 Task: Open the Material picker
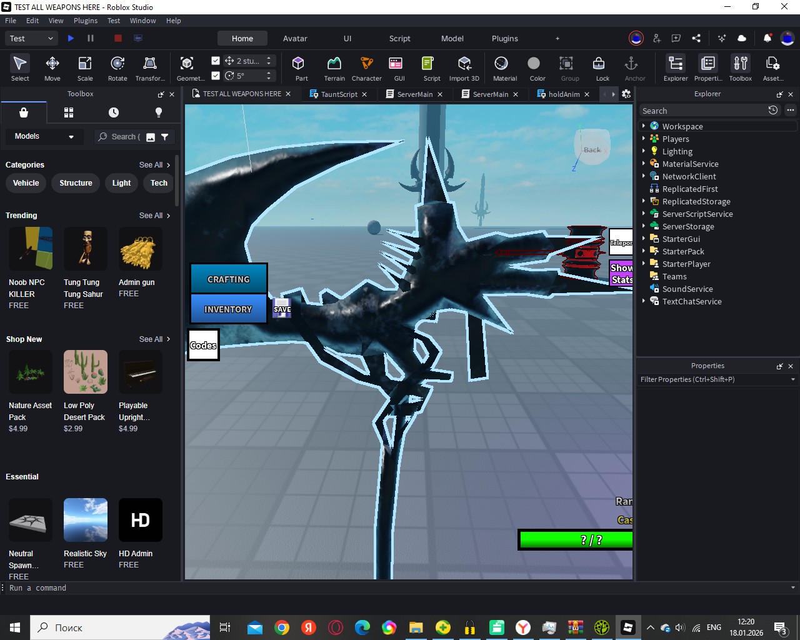(x=504, y=67)
